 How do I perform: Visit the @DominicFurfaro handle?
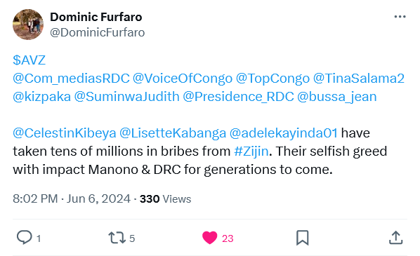tap(98, 33)
